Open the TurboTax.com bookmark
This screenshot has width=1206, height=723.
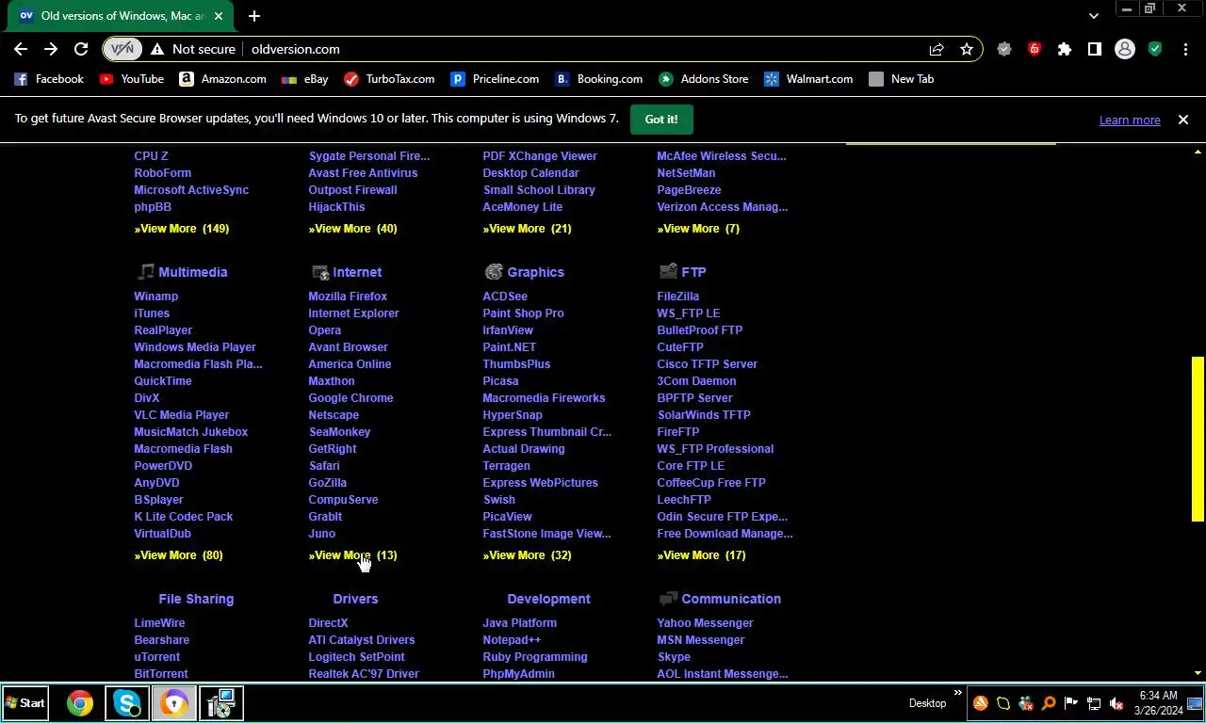click(x=389, y=79)
